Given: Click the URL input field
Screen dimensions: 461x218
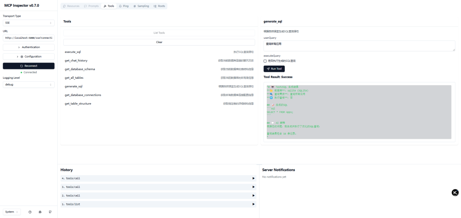Looking at the screenshot, I should click(29, 38).
